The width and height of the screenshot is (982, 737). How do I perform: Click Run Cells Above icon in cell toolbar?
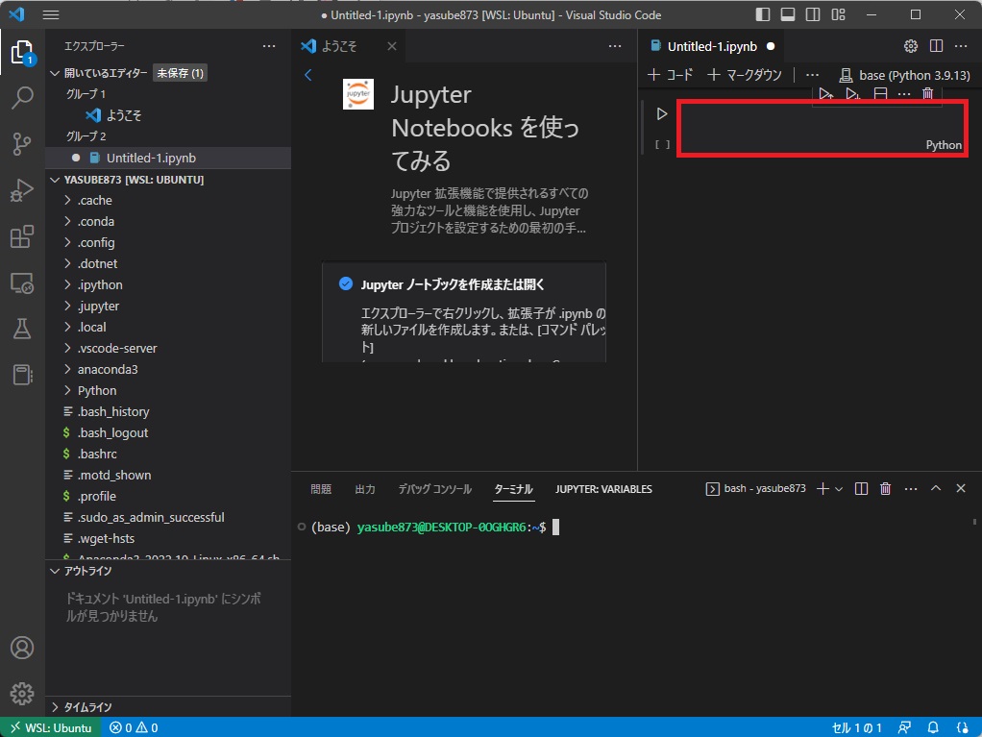826,94
